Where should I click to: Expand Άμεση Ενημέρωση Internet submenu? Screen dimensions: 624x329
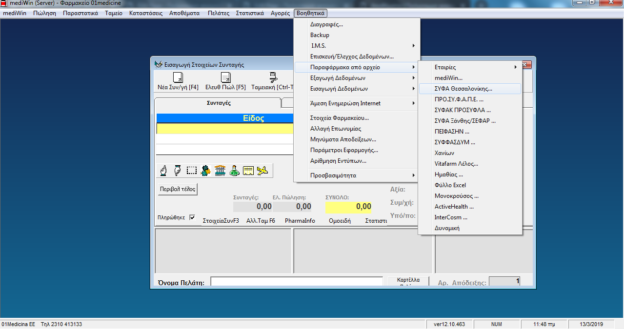pyautogui.click(x=357, y=103)
